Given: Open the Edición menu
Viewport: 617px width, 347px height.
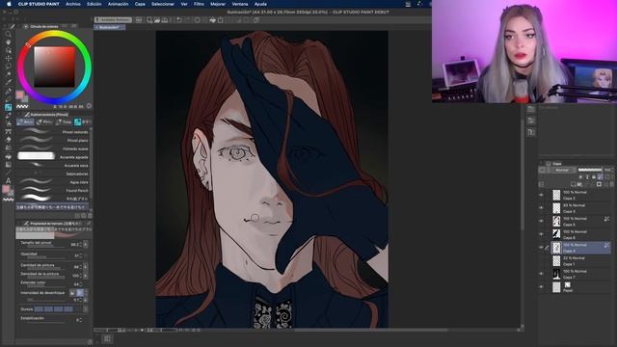Looking at the screenshot, I should [x=94, y=4].
